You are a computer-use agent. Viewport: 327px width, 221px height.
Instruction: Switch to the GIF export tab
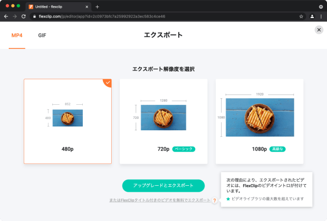[x=42, y=35]
